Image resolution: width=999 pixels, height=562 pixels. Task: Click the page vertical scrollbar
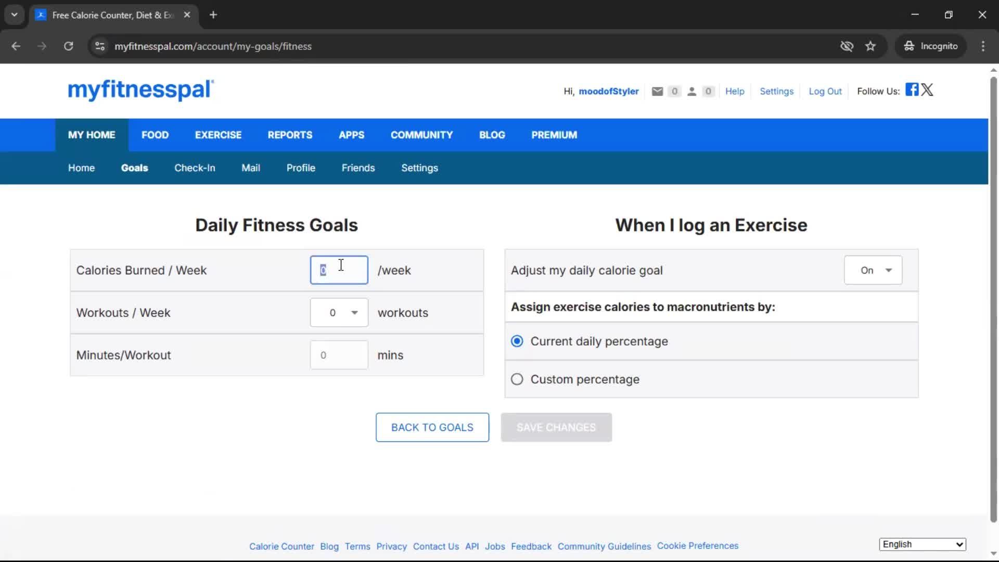tap(993, 299)
